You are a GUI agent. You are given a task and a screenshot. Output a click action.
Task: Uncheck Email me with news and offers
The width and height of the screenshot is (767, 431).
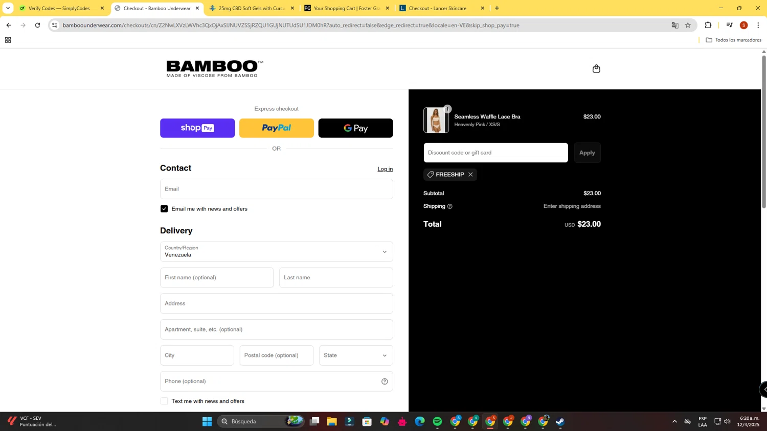coord(164,209)
